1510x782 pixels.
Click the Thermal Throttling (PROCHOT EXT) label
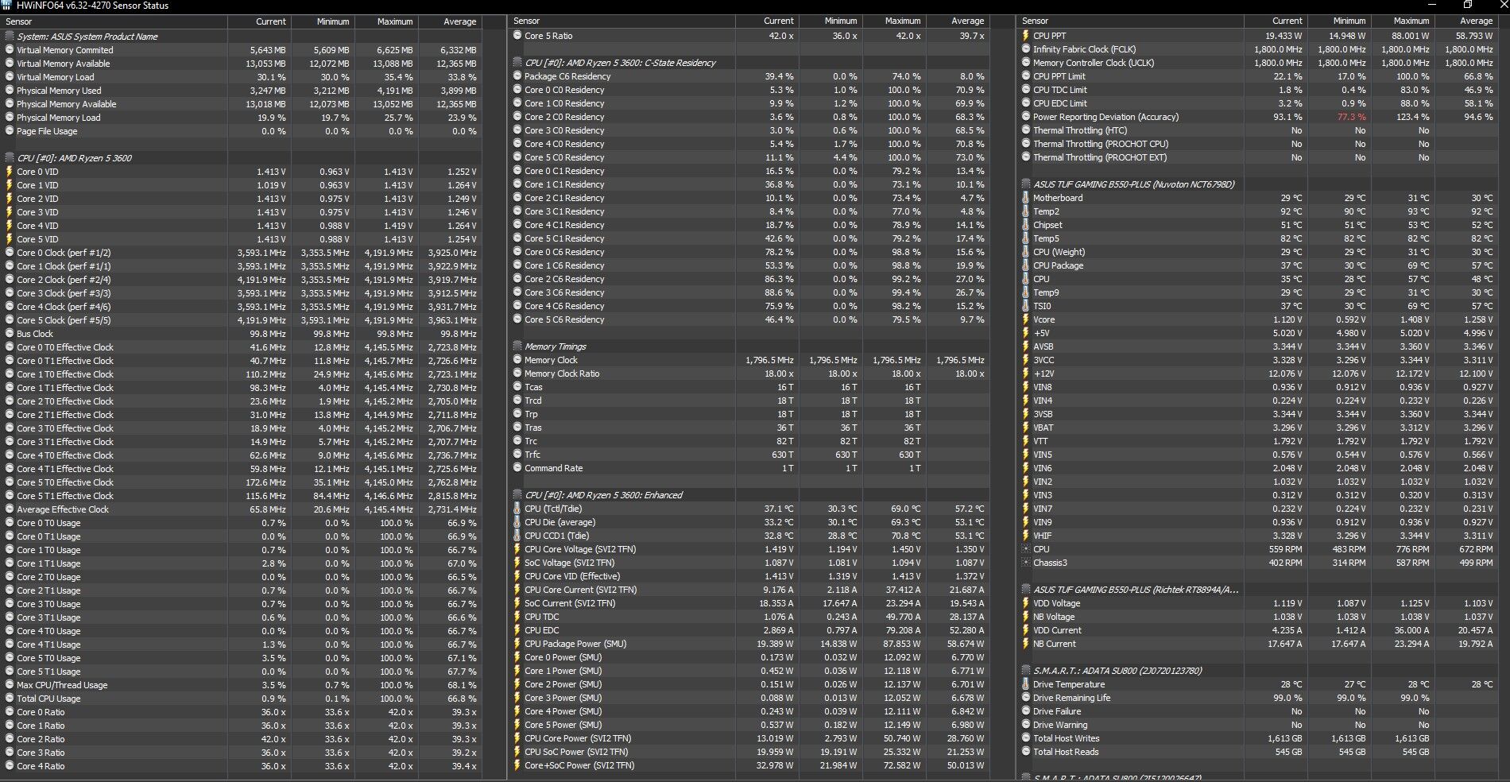(1100, 157)
